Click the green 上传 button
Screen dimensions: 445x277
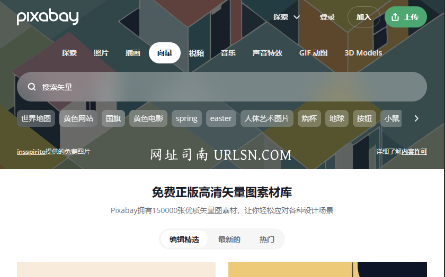click(405, 17)
